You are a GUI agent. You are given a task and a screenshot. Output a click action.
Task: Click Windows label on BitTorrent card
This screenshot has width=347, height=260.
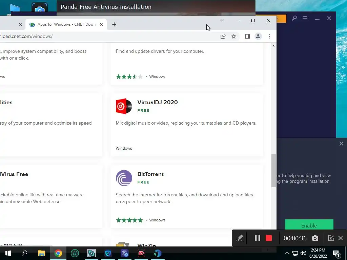157,220
